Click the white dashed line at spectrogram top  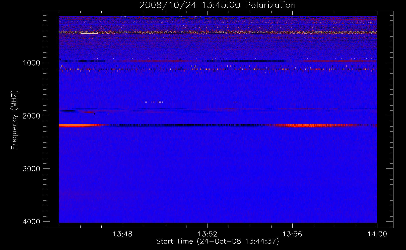pyautogui.click(x=191, y=18)
